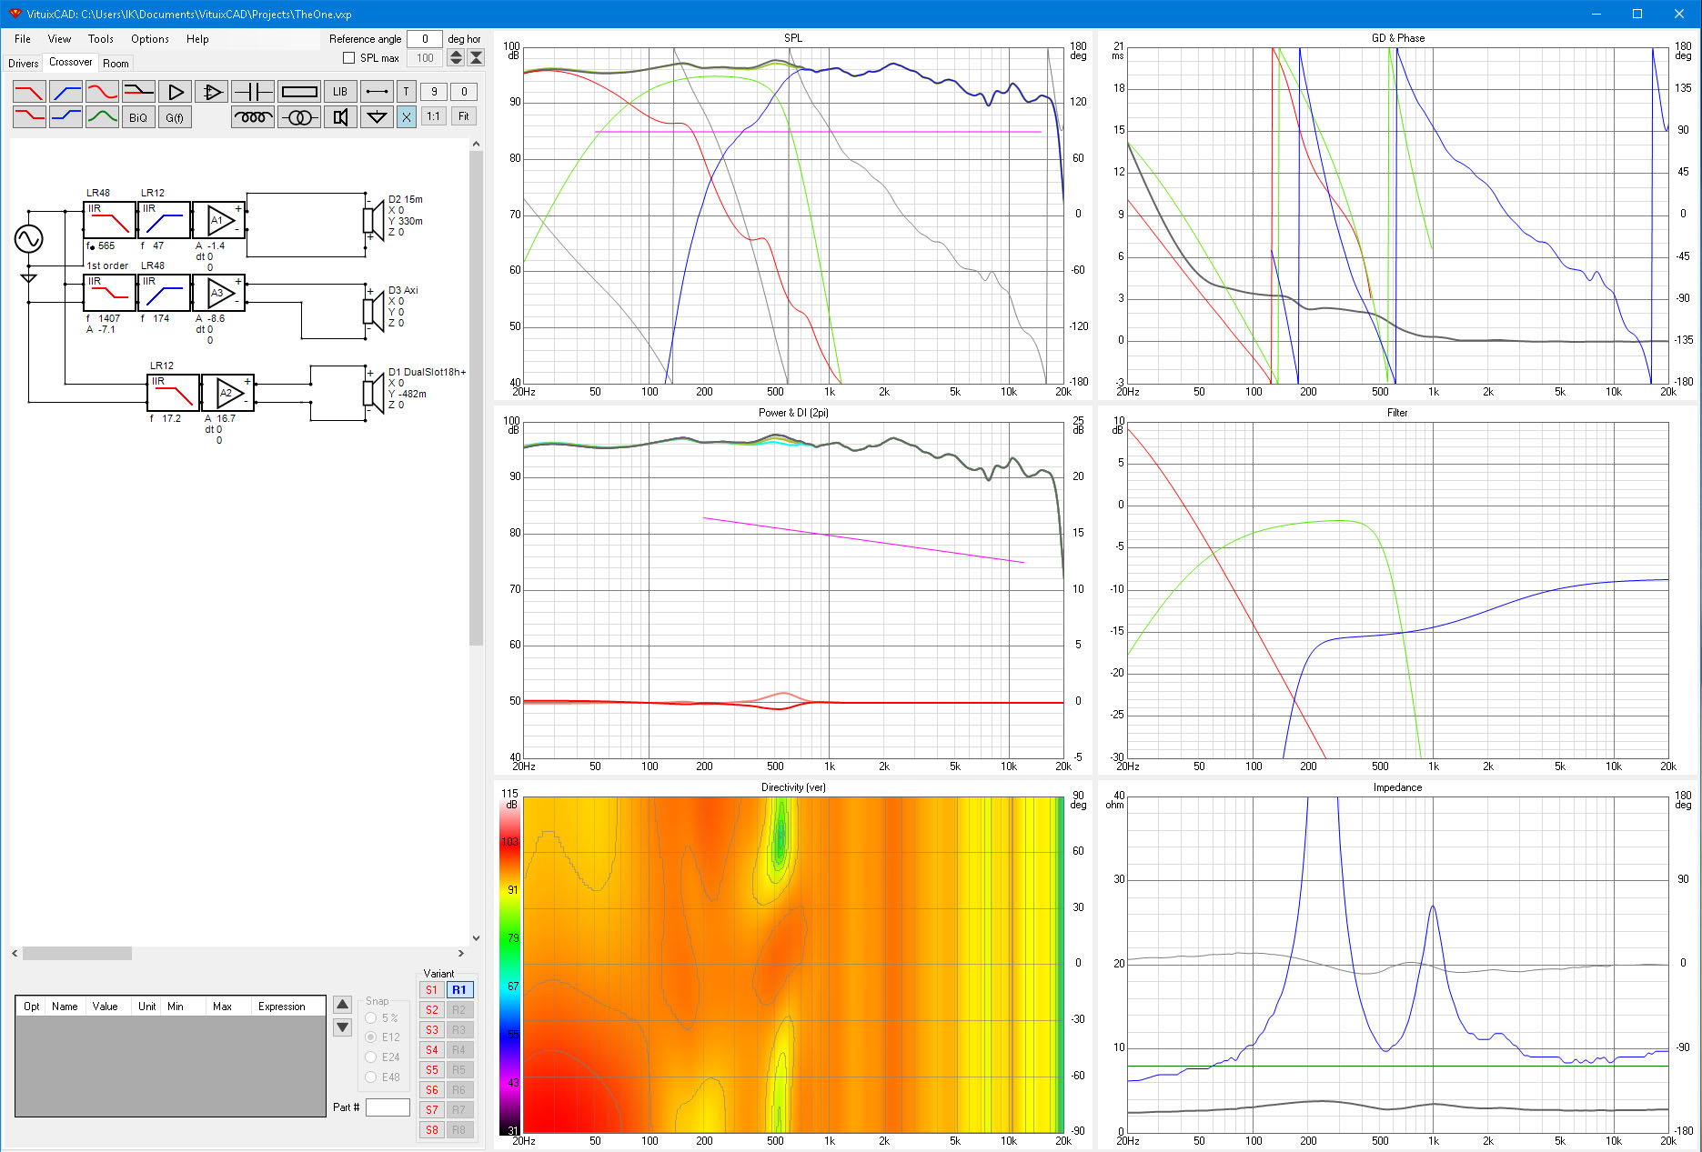1702x1152 pixels.
Task: Add a blue high-shelf filter block
Action: [x=65, y=116]
